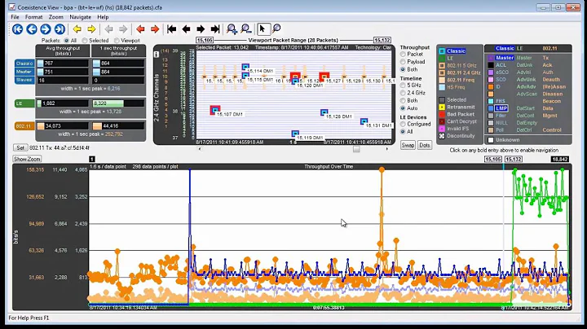
Task: Select LE Devices Configured radio option
Action: pyautogui.click(x=403, y=124)
